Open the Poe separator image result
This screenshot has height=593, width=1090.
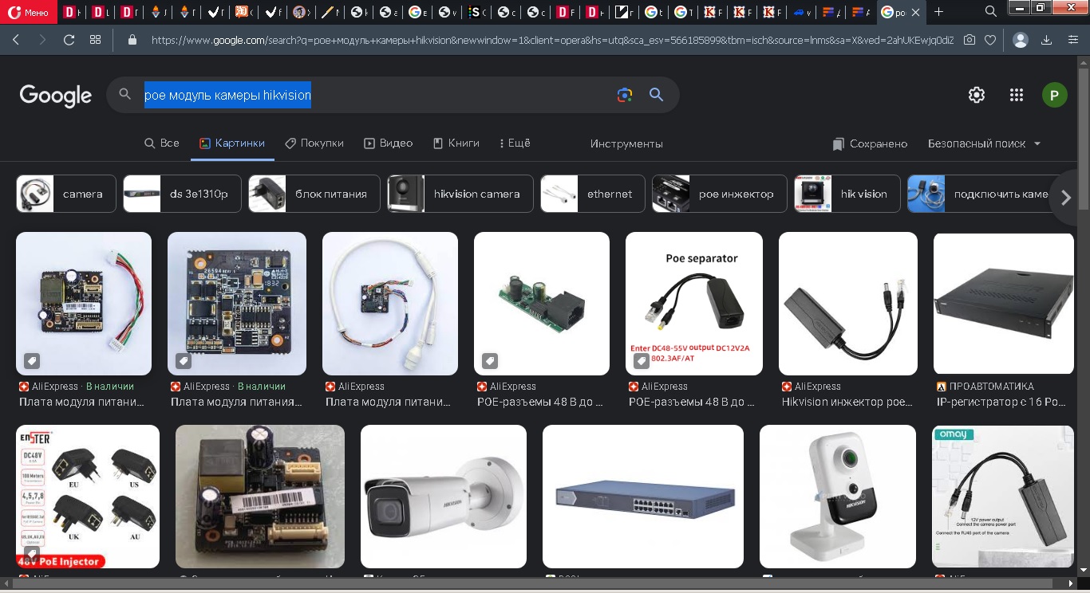[694, 303]
